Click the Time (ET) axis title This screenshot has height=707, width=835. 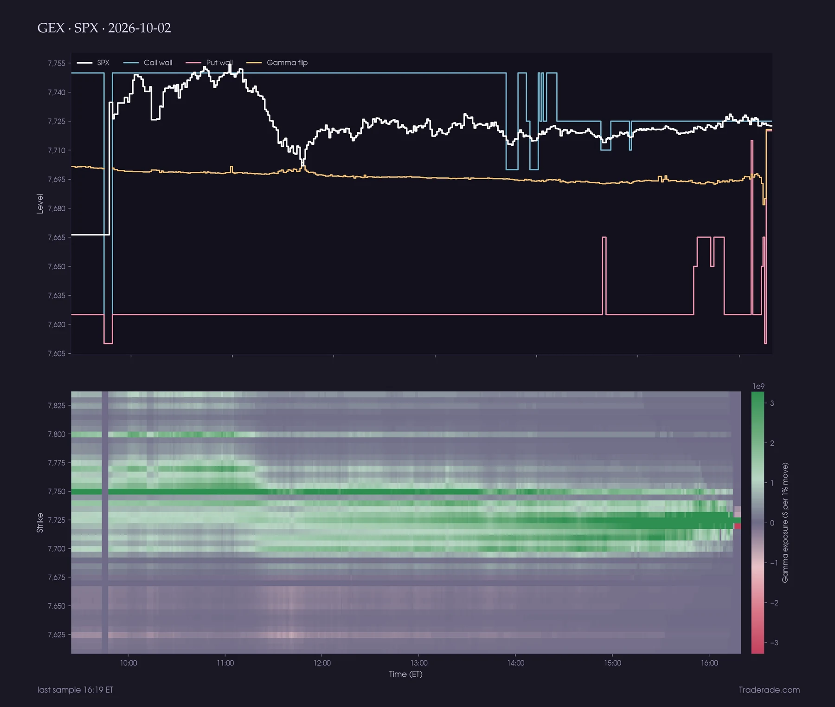click(x=406, y=674)
